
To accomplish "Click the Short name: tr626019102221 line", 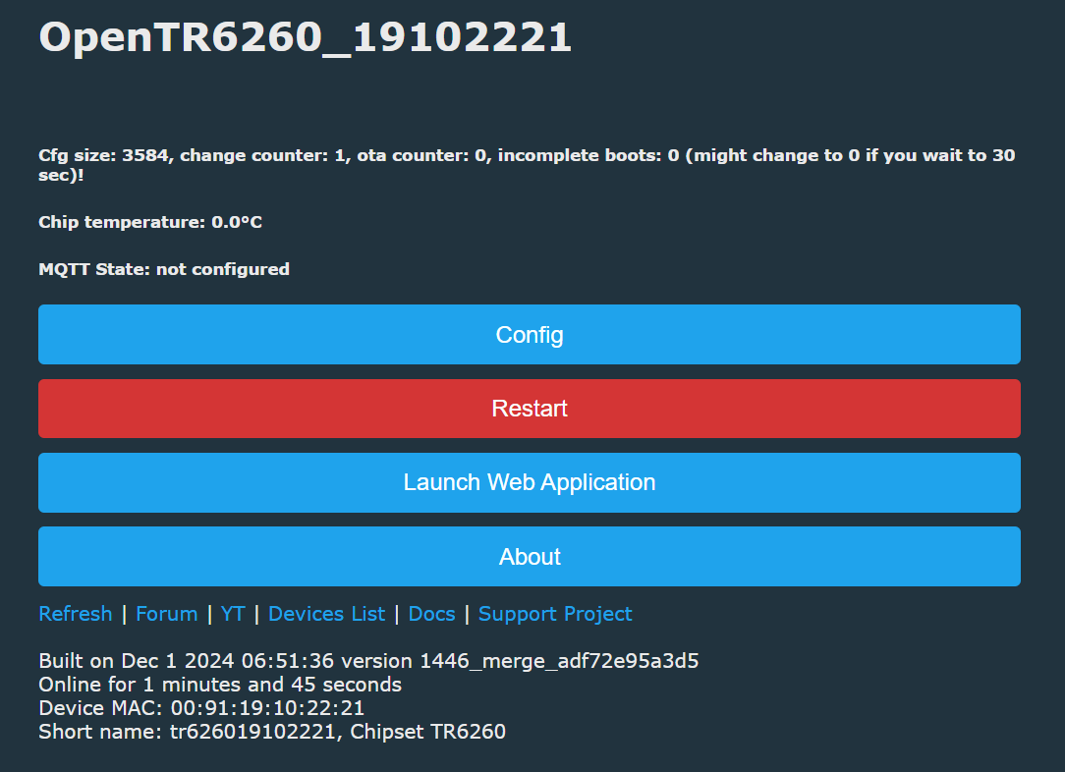I will pos(272,732).
